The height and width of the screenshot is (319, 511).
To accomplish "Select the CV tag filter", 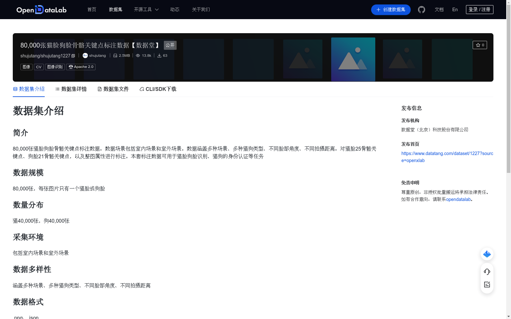I will [39, 67].
